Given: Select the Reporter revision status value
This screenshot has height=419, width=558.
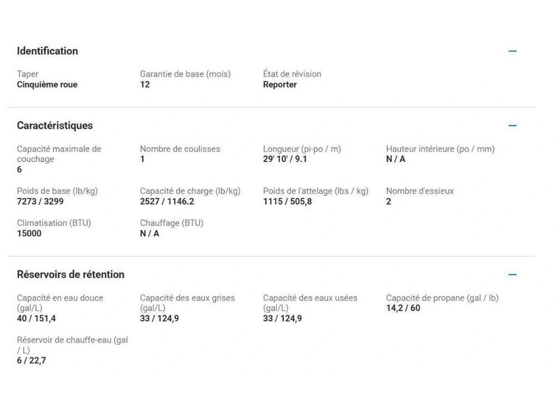Looking at the screenshot, I should (280, 85).
